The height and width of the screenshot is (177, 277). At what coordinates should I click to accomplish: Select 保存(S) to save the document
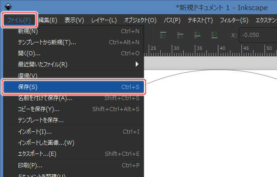(74, 87)
